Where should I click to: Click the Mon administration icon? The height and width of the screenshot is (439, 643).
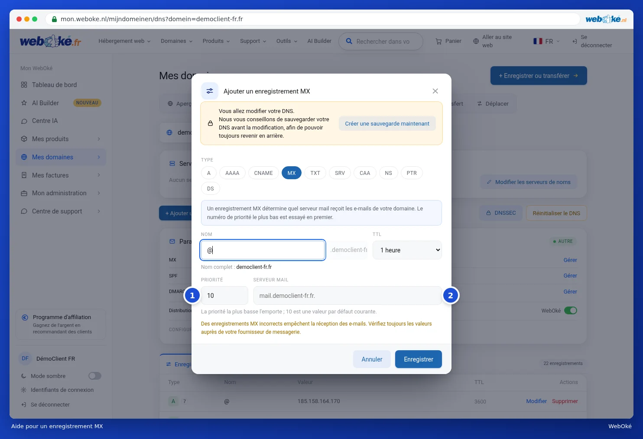pos(24,194)
